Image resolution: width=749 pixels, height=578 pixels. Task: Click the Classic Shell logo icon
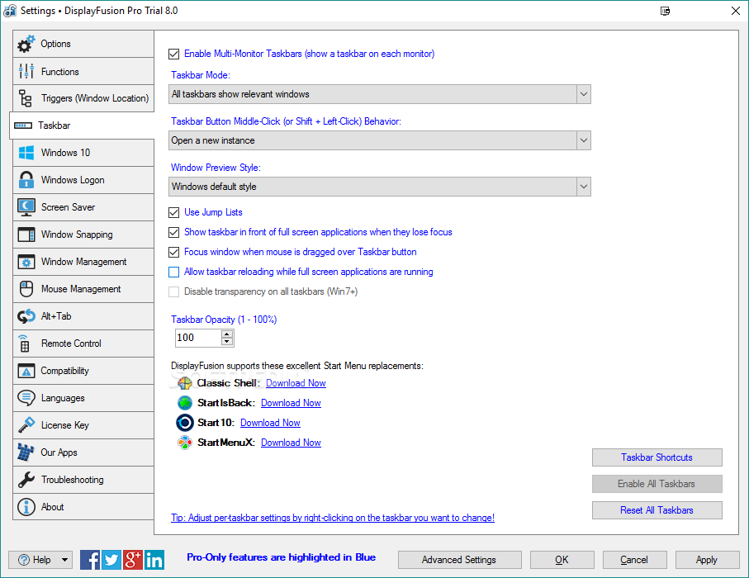(x=185, y=383)
